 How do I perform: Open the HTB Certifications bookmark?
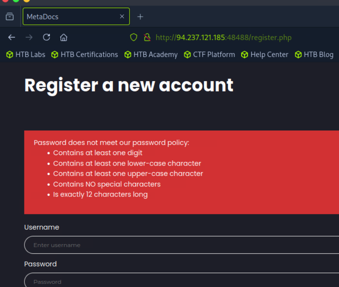click(x=85, y=55)
